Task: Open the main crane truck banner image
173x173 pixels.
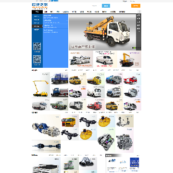Action: pyautogui.click(x=102, y=32)
